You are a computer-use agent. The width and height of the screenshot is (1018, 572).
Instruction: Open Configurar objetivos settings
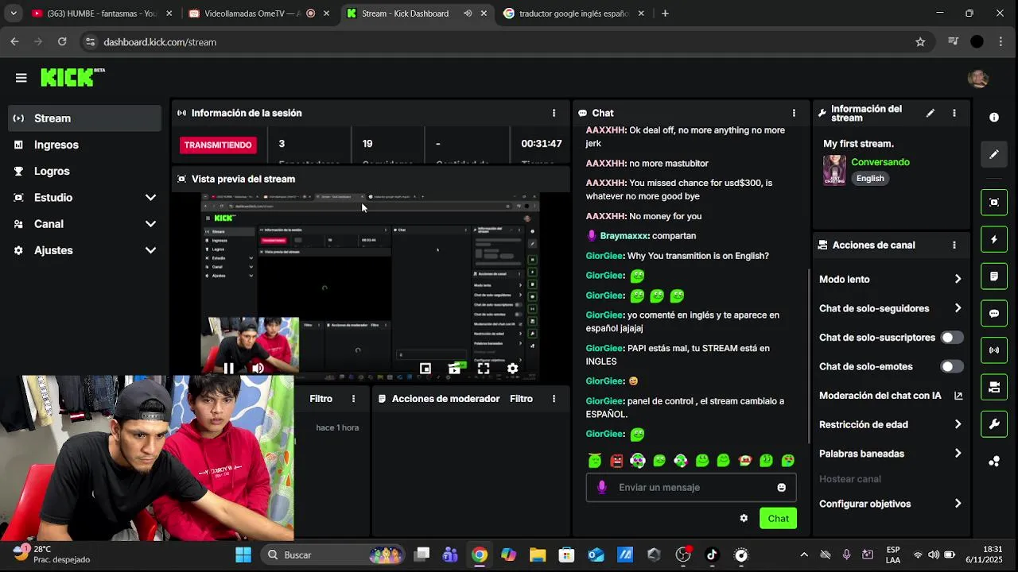[891, 504]
